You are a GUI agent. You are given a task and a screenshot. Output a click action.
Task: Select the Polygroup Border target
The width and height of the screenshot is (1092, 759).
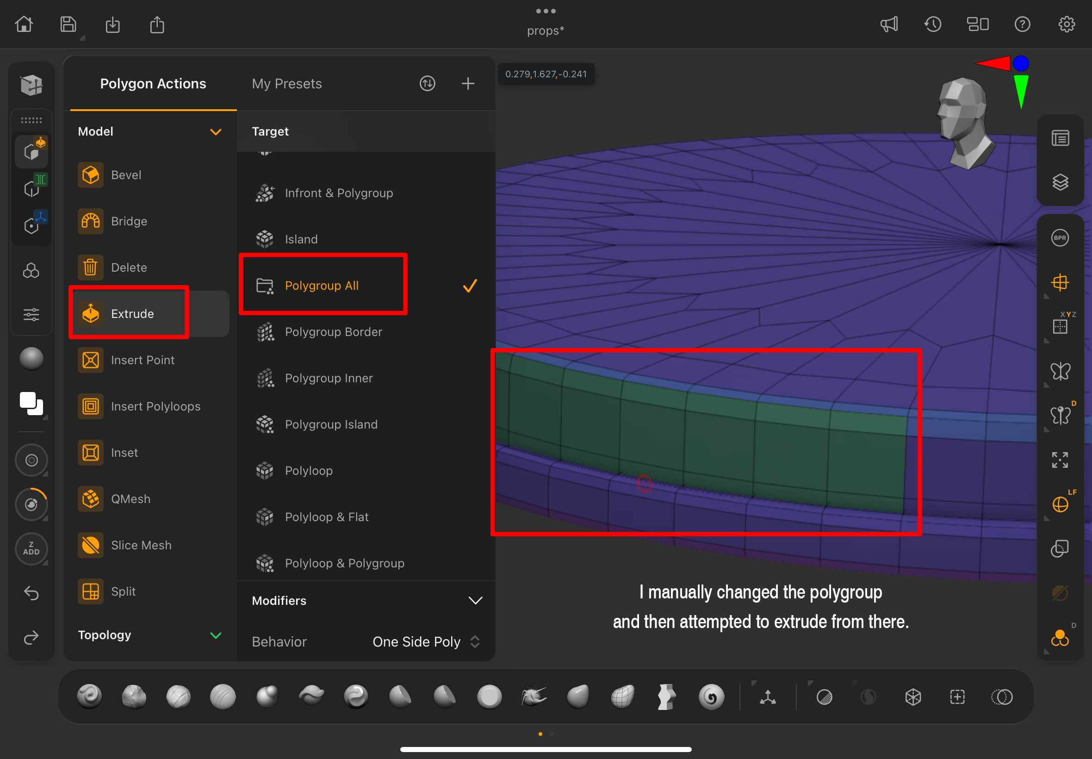(x=333, y=332)
